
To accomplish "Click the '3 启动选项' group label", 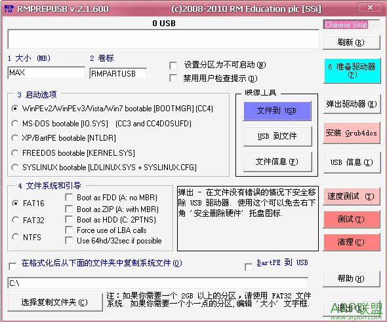I will point(37,95).
